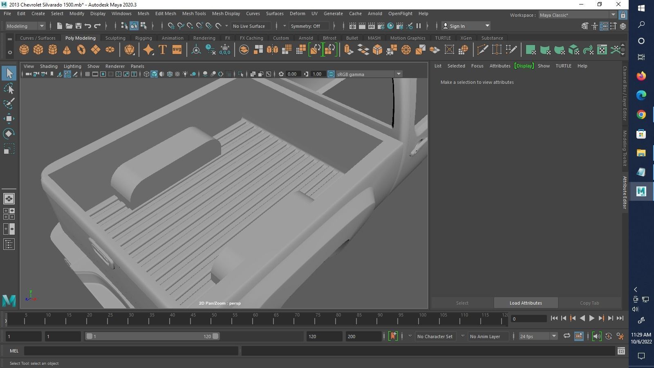Select the Lasso tool in the toolbox

pyautogui.click(x=9, y=89)
